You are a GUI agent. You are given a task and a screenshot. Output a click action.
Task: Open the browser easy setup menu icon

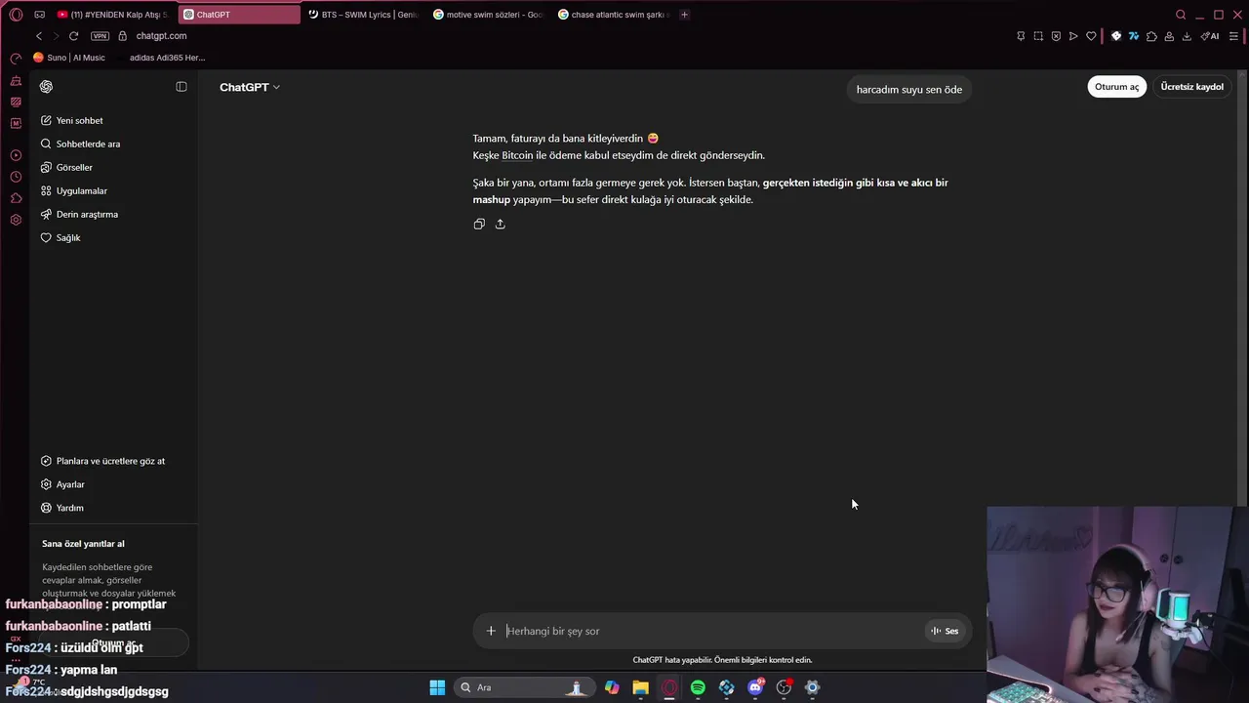1233,36
